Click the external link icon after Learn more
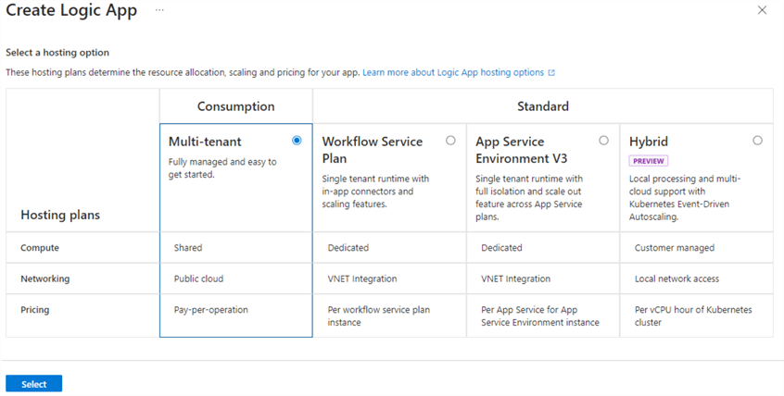Image resolution: width=784 pixels, height=396 pixels. pos(551,72)
